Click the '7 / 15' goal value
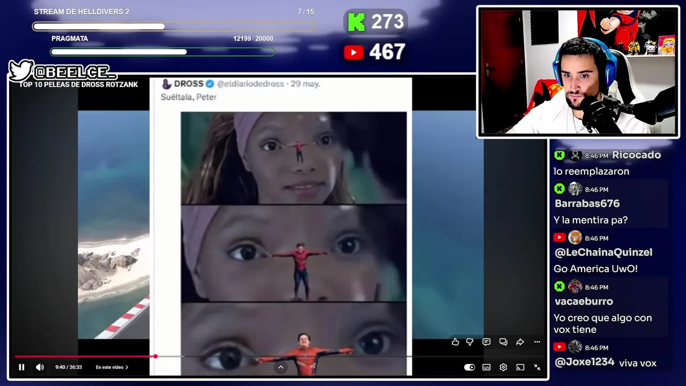 pos(306,12)
